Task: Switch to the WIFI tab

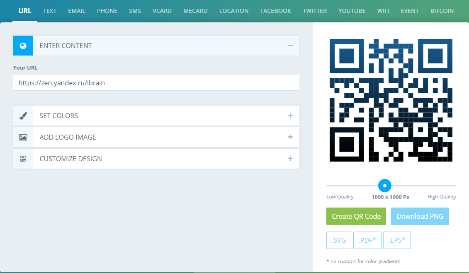Action: (383, 11)
